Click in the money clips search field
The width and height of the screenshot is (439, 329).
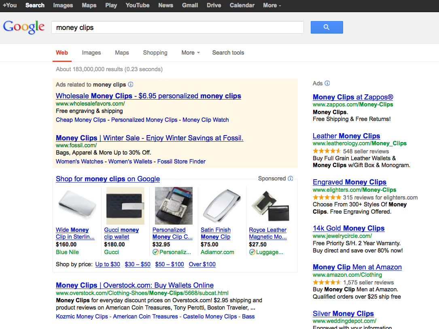click(x=178, y=28)
